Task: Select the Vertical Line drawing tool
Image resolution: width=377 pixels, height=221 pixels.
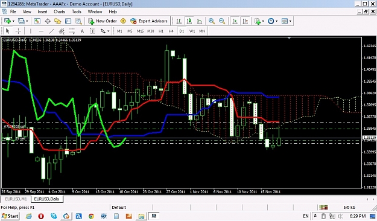Action: 31,31
